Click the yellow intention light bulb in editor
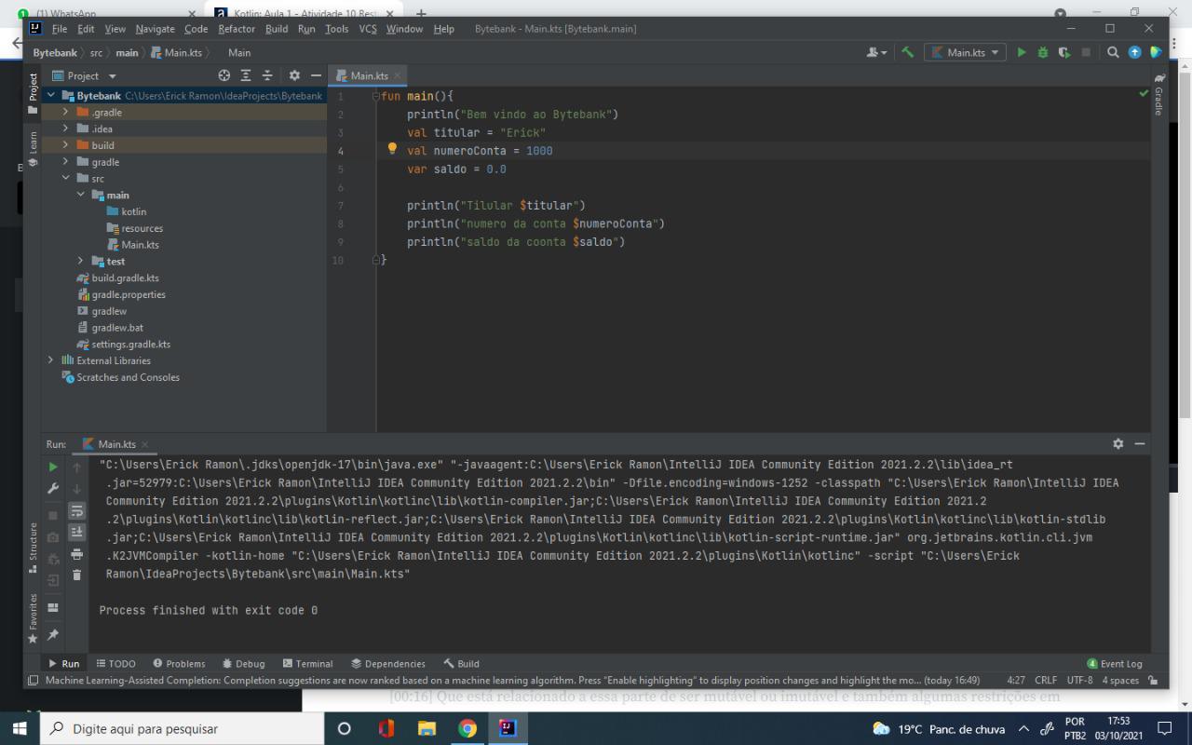This screenshot has height=745, width=1192. tap(392, 149)
